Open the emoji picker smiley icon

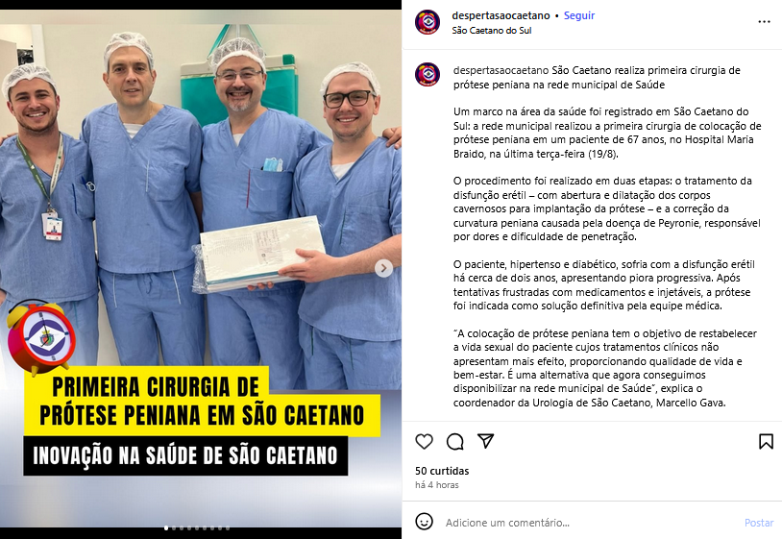[424, 522]
